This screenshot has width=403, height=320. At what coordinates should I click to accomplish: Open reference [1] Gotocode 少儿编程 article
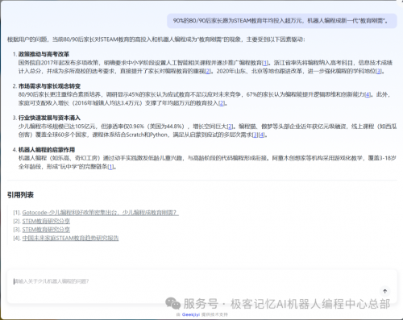pyautogui.click(x=100, y=213)
